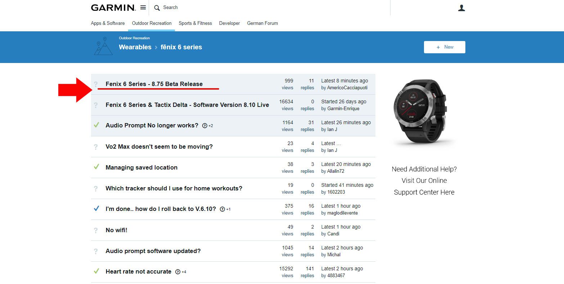The height and width of the screenshot is (284, 564).
Task: Click question icon beside home workouts thread
Action: (96, 189)
